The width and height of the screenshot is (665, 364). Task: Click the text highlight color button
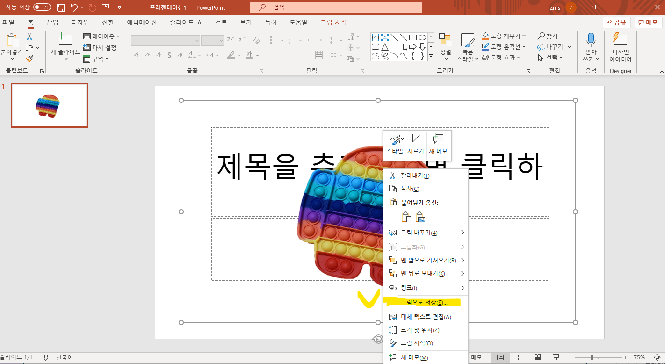(x=231, y=55)
